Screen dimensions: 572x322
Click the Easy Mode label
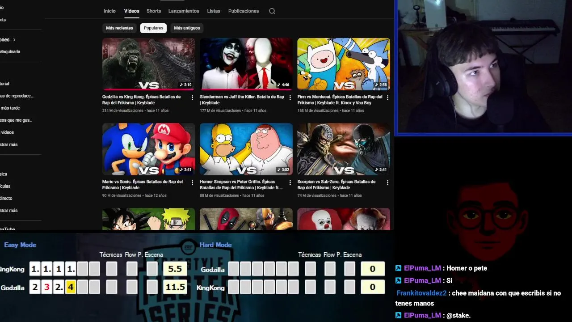point(20,245)
